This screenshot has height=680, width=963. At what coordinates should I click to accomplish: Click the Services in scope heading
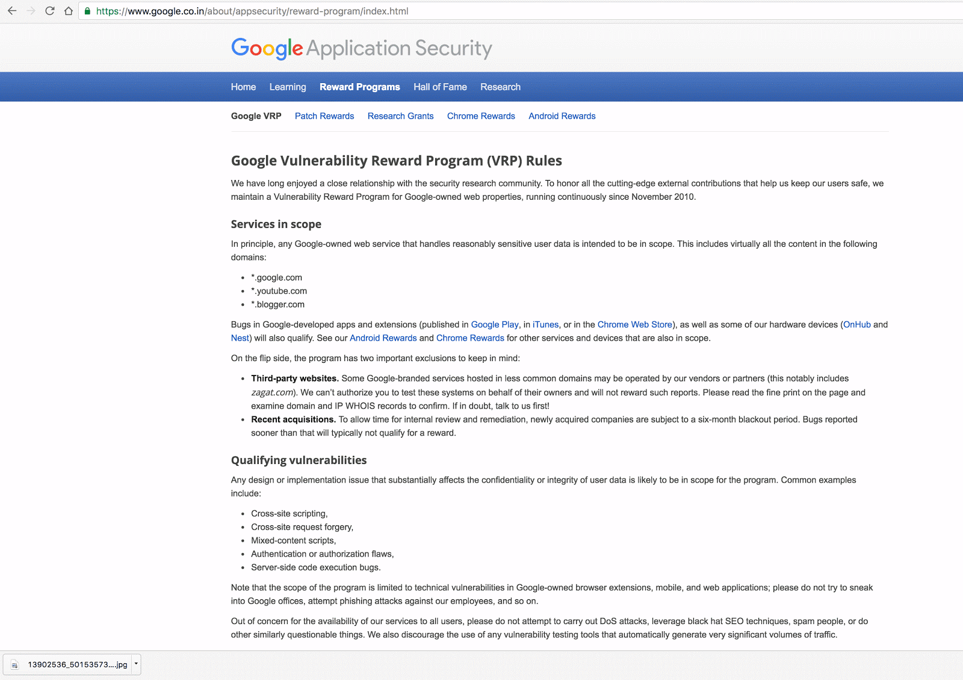[x=276, y=224]
